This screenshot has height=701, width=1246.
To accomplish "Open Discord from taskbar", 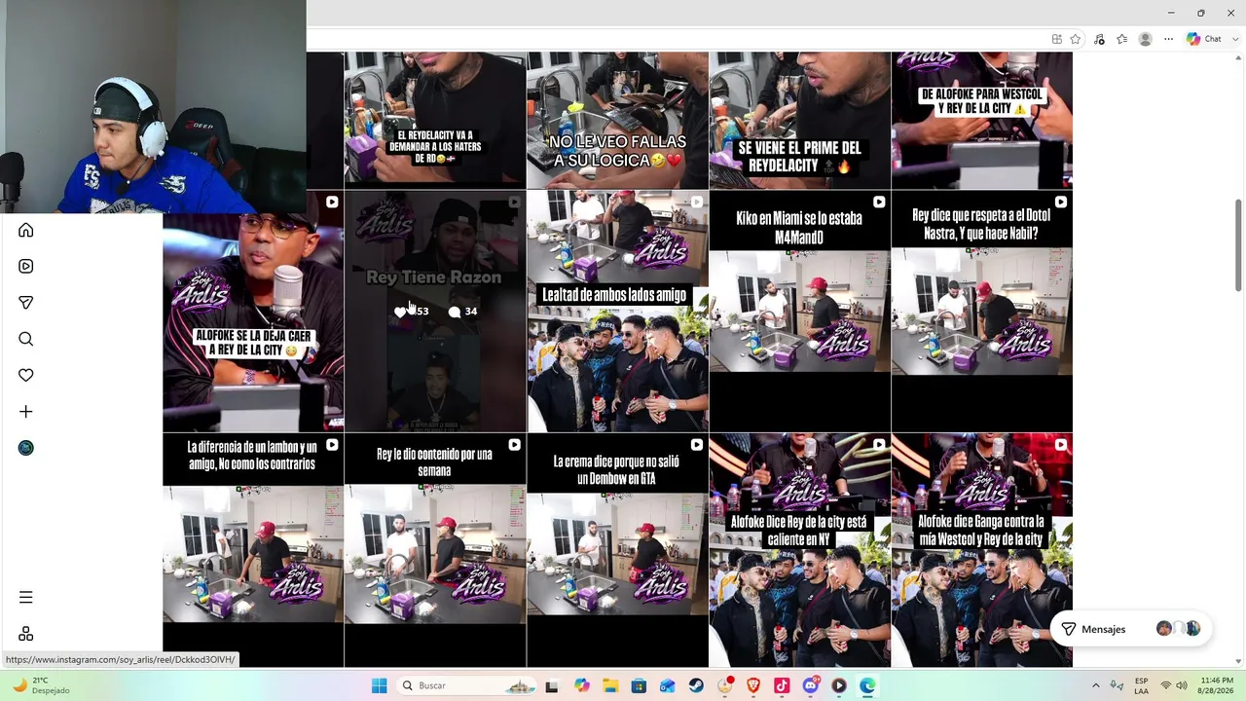I will (811, 685).
